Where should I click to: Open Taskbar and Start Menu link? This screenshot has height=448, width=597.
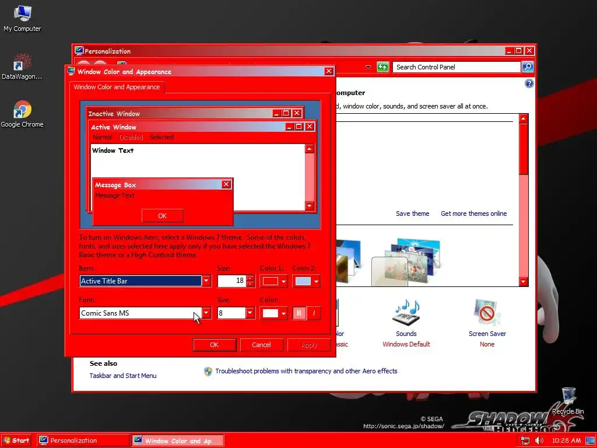tap(123, 376)
